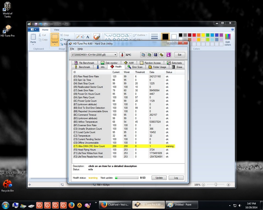The width and height of the screenshot is (263, 210).
Task: Open the hard drive selection dropdown
Action: (x=115, y=55)
